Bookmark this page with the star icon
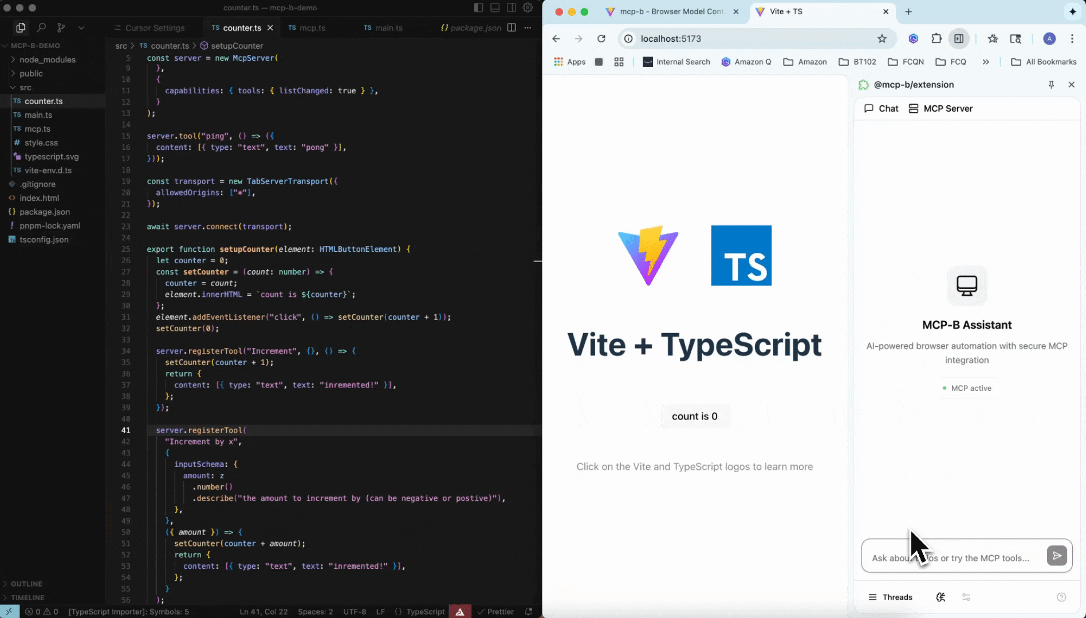This screenshot has height=618, width=1086. click(882, 39)
